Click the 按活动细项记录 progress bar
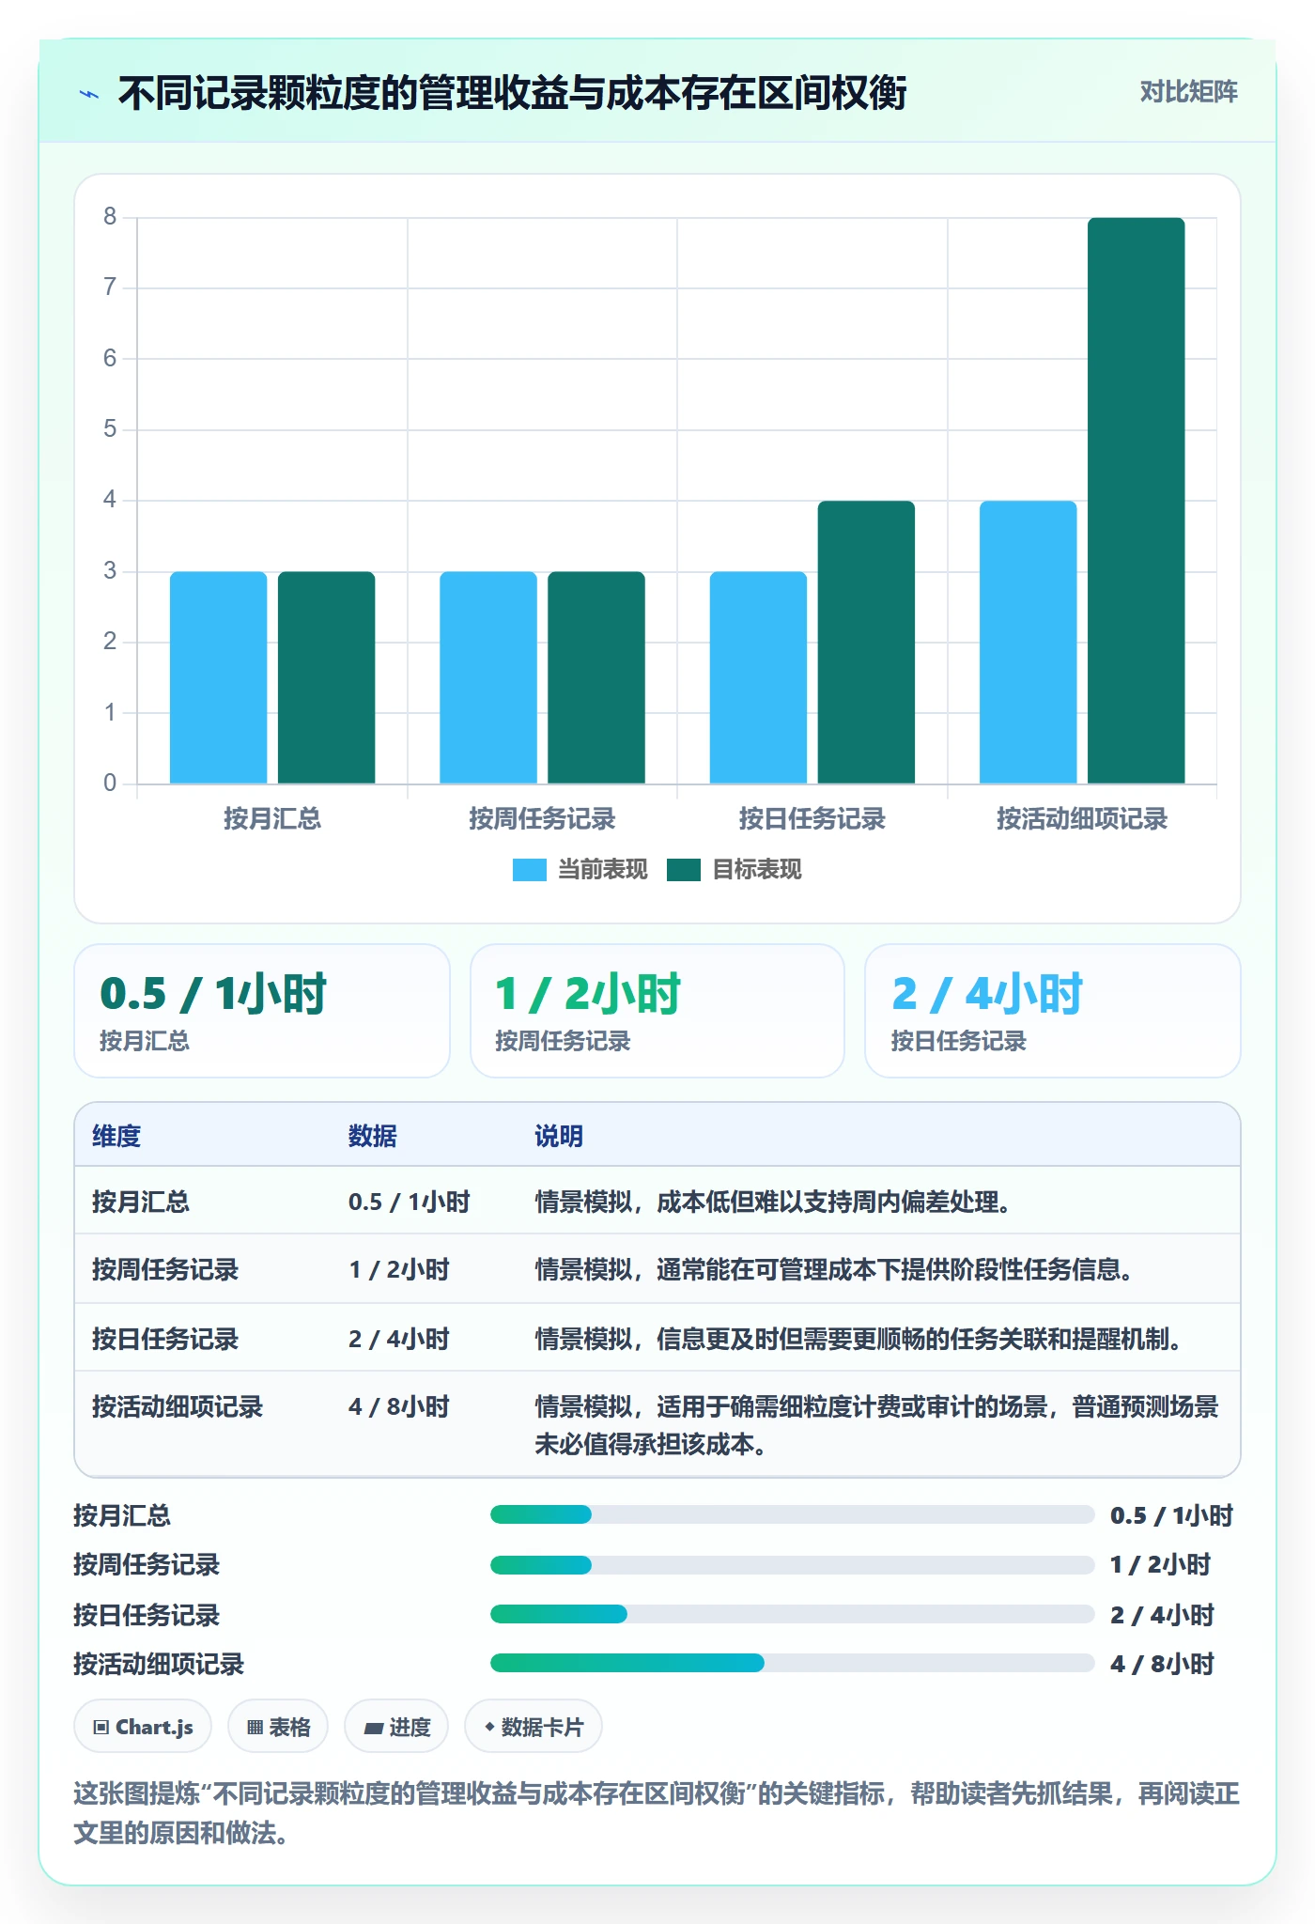The height and width of the screenshot is (1924, 1315). (792, 1663)
